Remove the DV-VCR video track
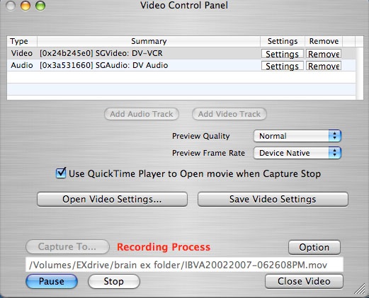Viewport: 369px width, 298px height. [x=324, y=54]
